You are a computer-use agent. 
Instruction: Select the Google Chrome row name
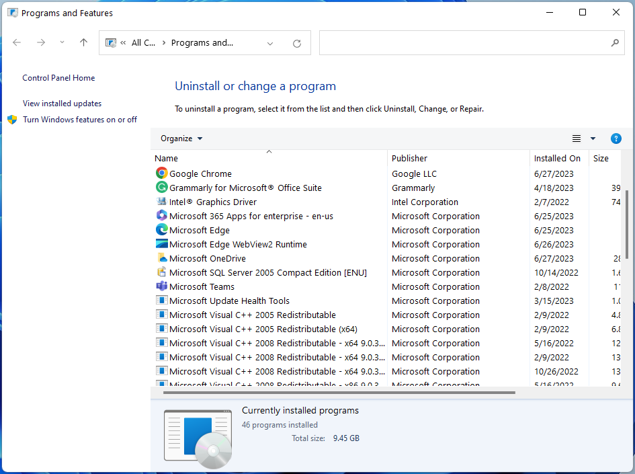click(x=200, y=173)
